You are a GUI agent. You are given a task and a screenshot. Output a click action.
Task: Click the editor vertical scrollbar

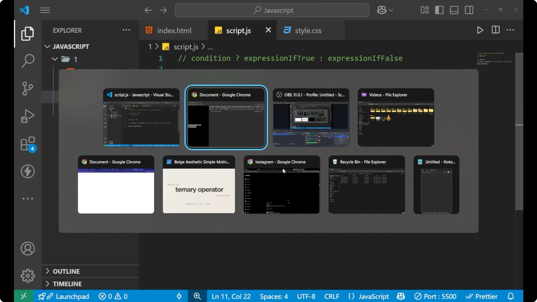[x=519, y=131]
